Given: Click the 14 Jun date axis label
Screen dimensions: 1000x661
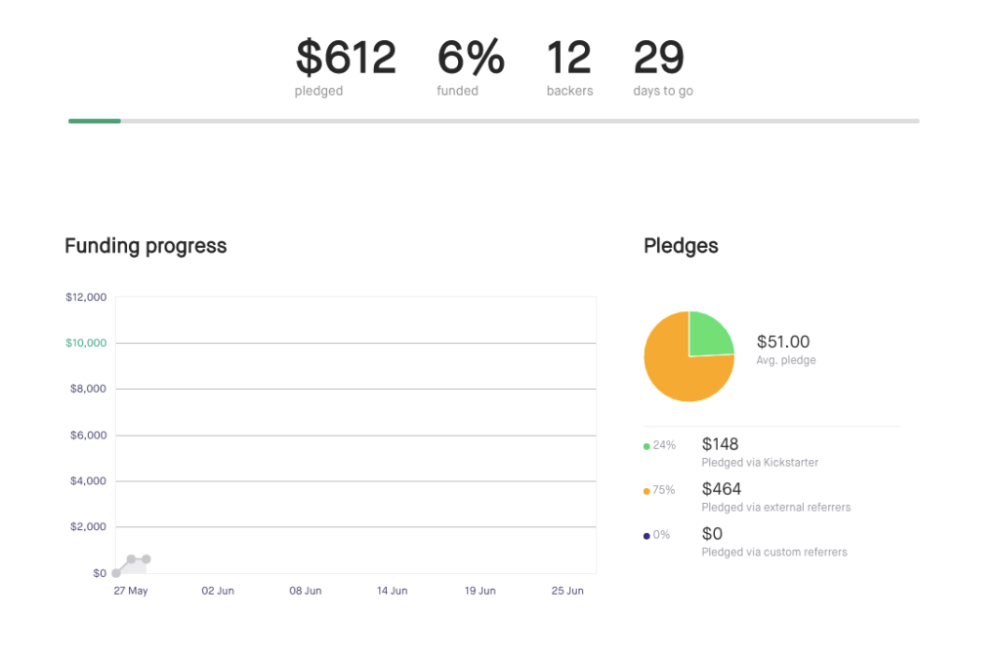Looking at the screenshot, I should (393, 591).
